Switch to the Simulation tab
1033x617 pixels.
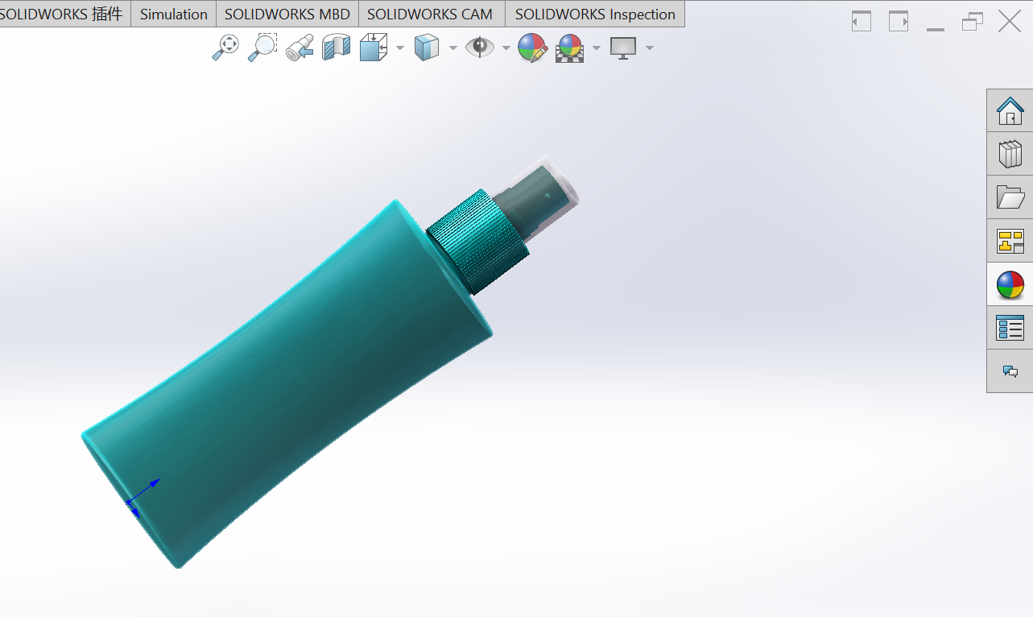(x=174, y=14)
